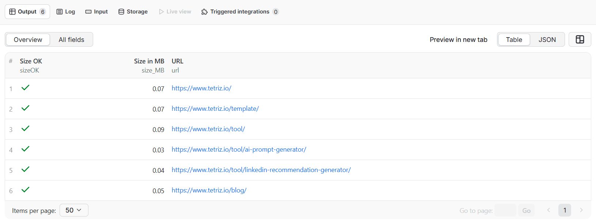Click the Go to page input field
Image resolution: width=596 pixels, height=222 pixels.
click(x=505, y=210)
